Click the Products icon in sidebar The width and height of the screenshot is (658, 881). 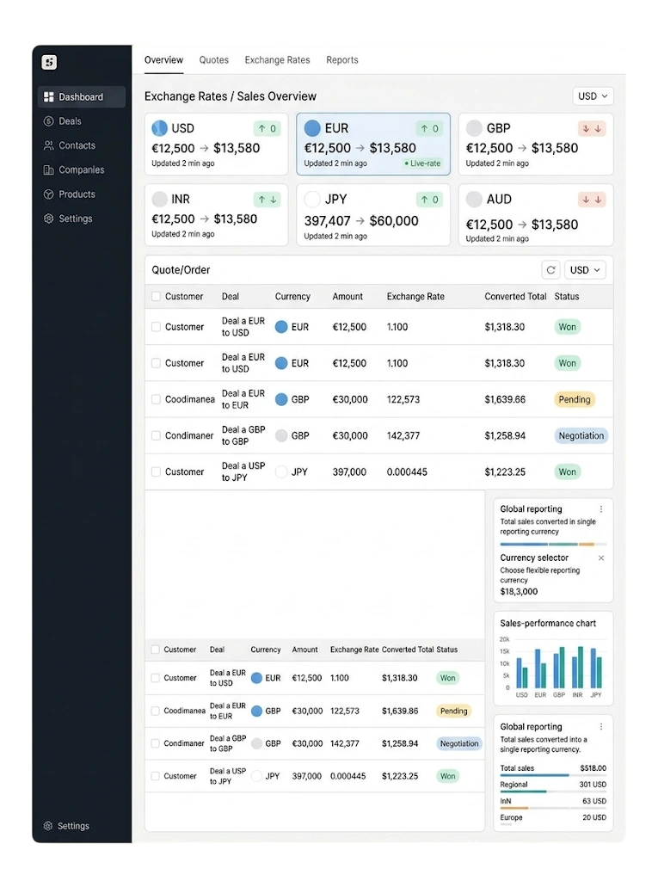(x=49, y=194)
